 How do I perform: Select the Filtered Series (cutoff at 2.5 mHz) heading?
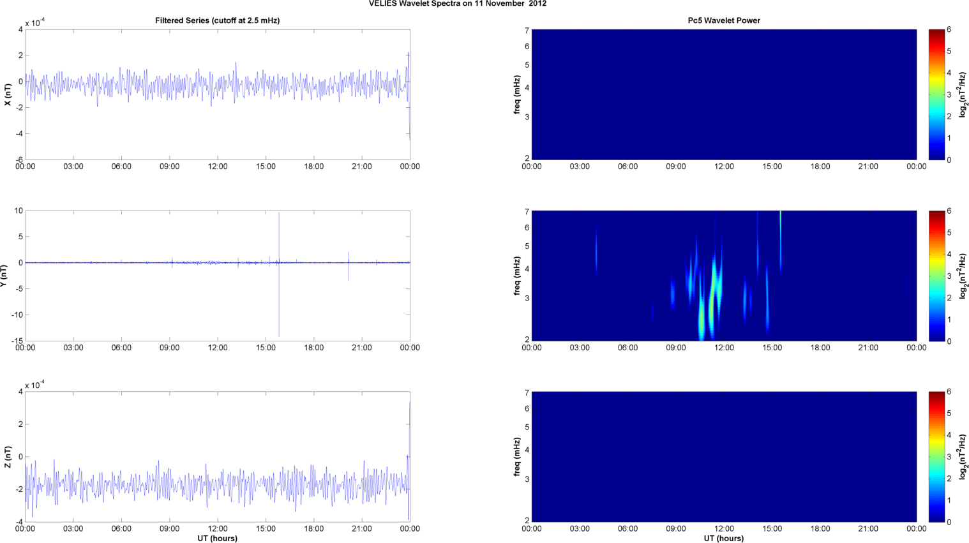click(x=217, y=20)
